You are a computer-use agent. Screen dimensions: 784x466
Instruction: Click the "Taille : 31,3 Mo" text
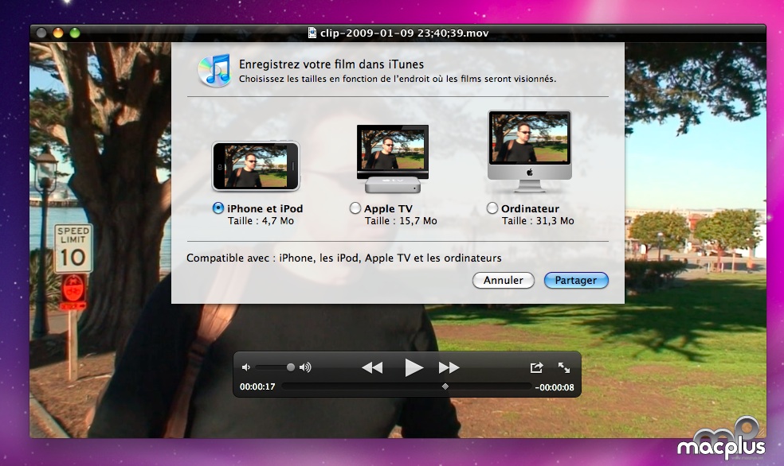538,221
